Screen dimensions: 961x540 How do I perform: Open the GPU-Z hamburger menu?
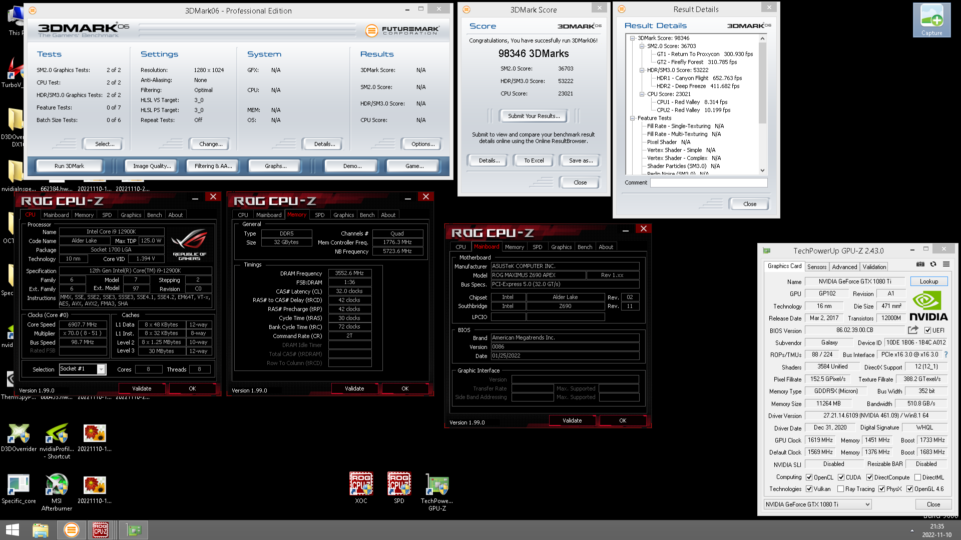[946, 264]
